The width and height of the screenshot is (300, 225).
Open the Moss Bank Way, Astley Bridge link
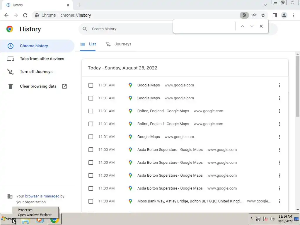click(190, 201)
